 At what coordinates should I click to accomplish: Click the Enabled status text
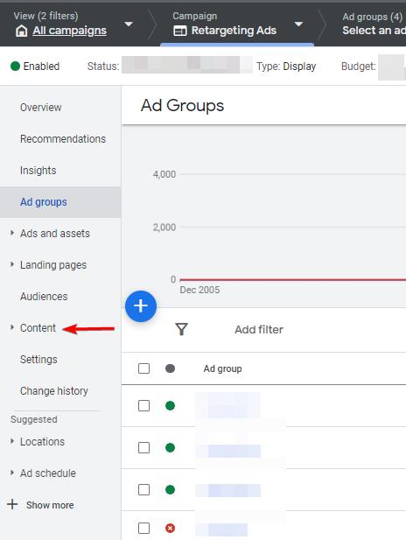pyautogui.click(x=41, y=67)
